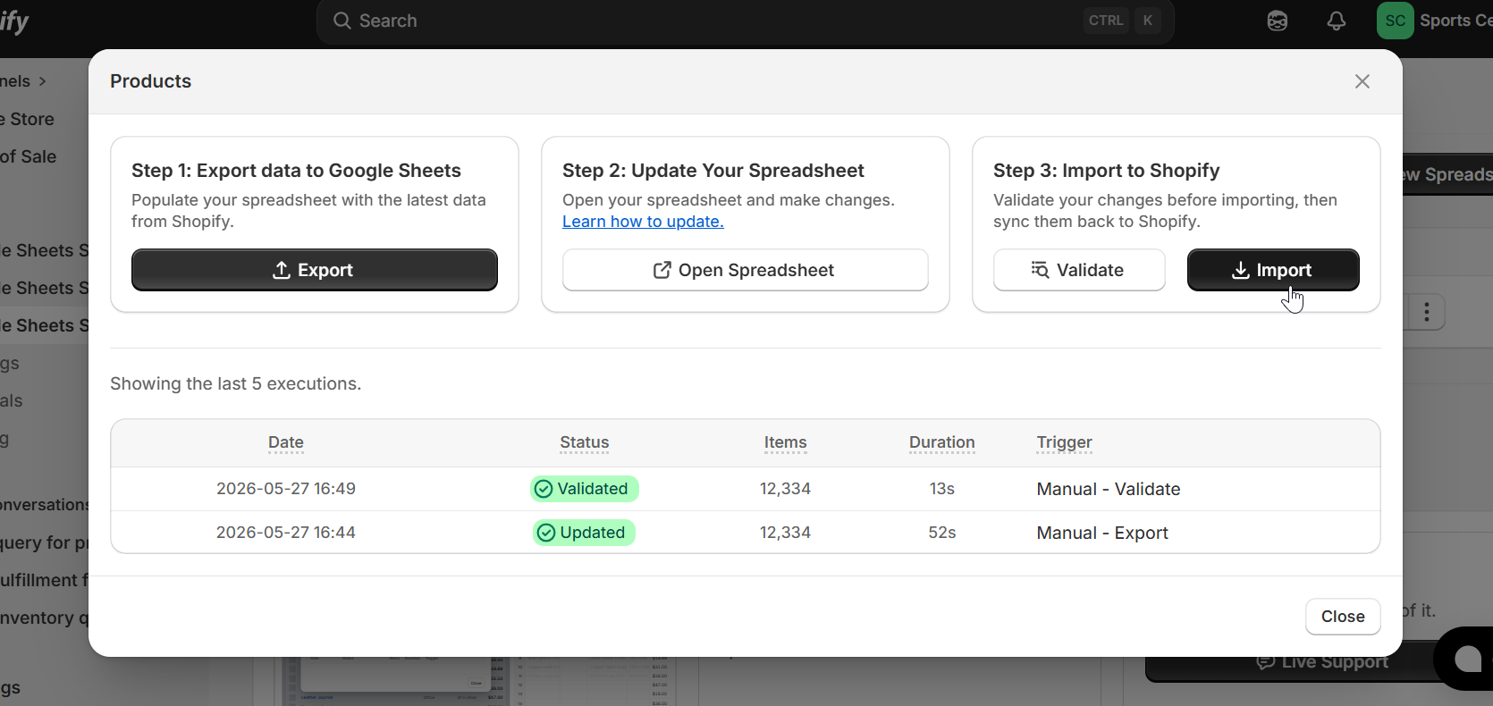
Task: Expand the channels chevron in sidebar
Action: 42,81
